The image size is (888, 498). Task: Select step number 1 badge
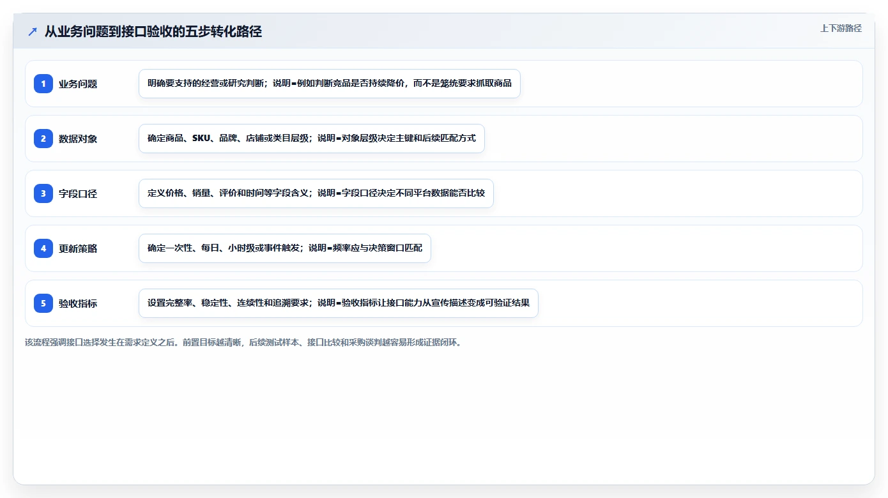pos(43,84)
